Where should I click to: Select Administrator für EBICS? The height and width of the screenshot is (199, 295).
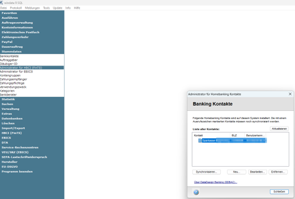click(32, 72)
